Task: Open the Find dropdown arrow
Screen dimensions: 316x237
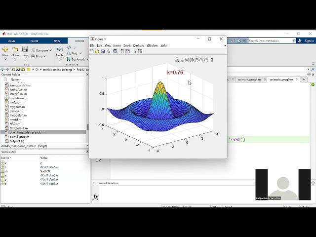Action: tap(80, 53)
